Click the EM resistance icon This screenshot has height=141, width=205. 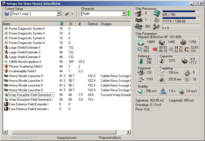(x=140, y=49)
